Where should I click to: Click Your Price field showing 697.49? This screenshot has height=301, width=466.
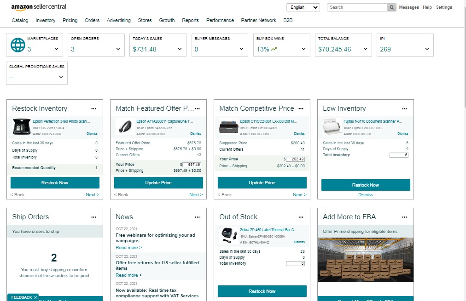192,165
